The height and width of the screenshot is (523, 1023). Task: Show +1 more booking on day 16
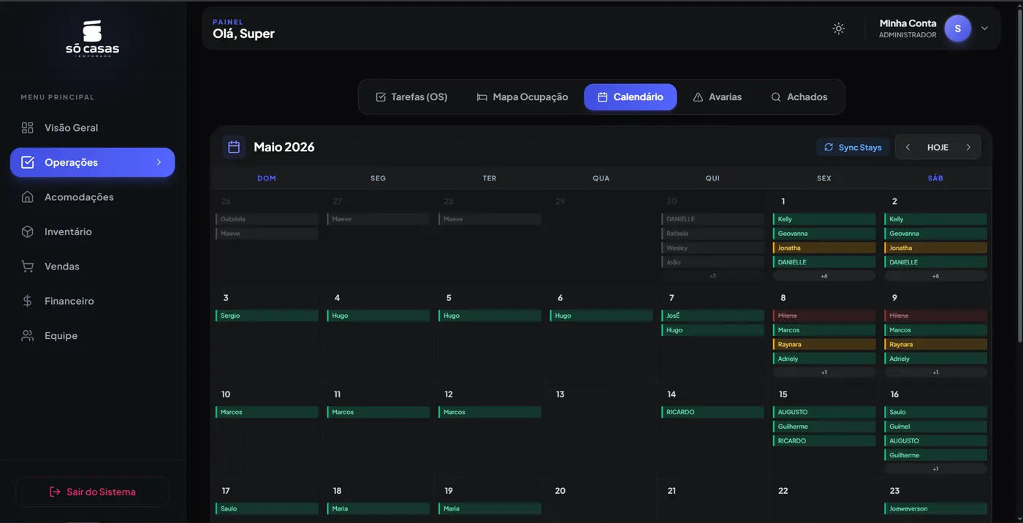935,469
